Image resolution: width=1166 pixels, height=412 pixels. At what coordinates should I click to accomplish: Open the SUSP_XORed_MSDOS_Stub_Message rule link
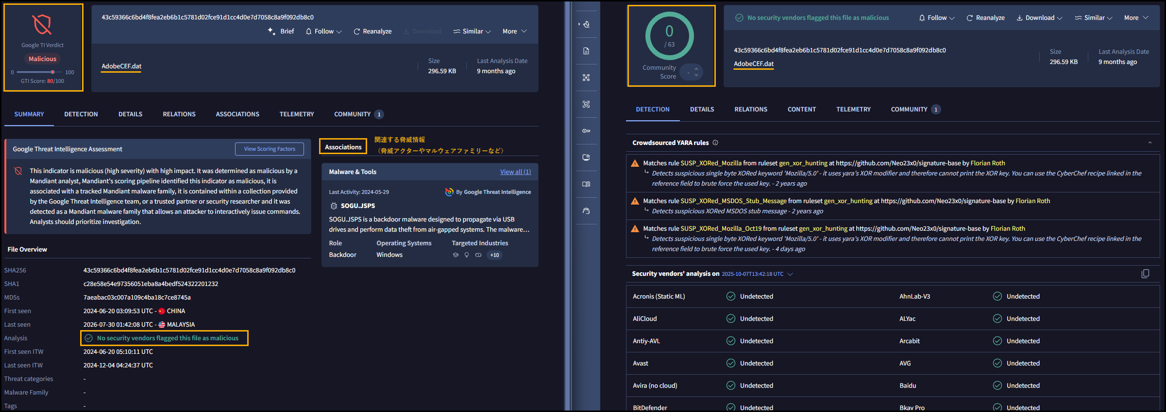tap(733, 201)
